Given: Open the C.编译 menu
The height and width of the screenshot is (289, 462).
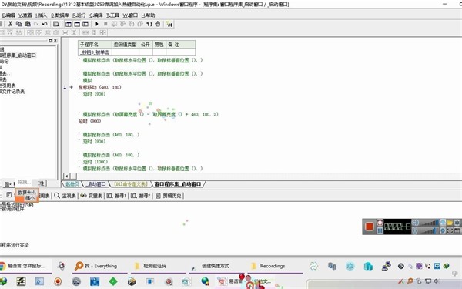Looking at the screenshot, I should point(96,15).
